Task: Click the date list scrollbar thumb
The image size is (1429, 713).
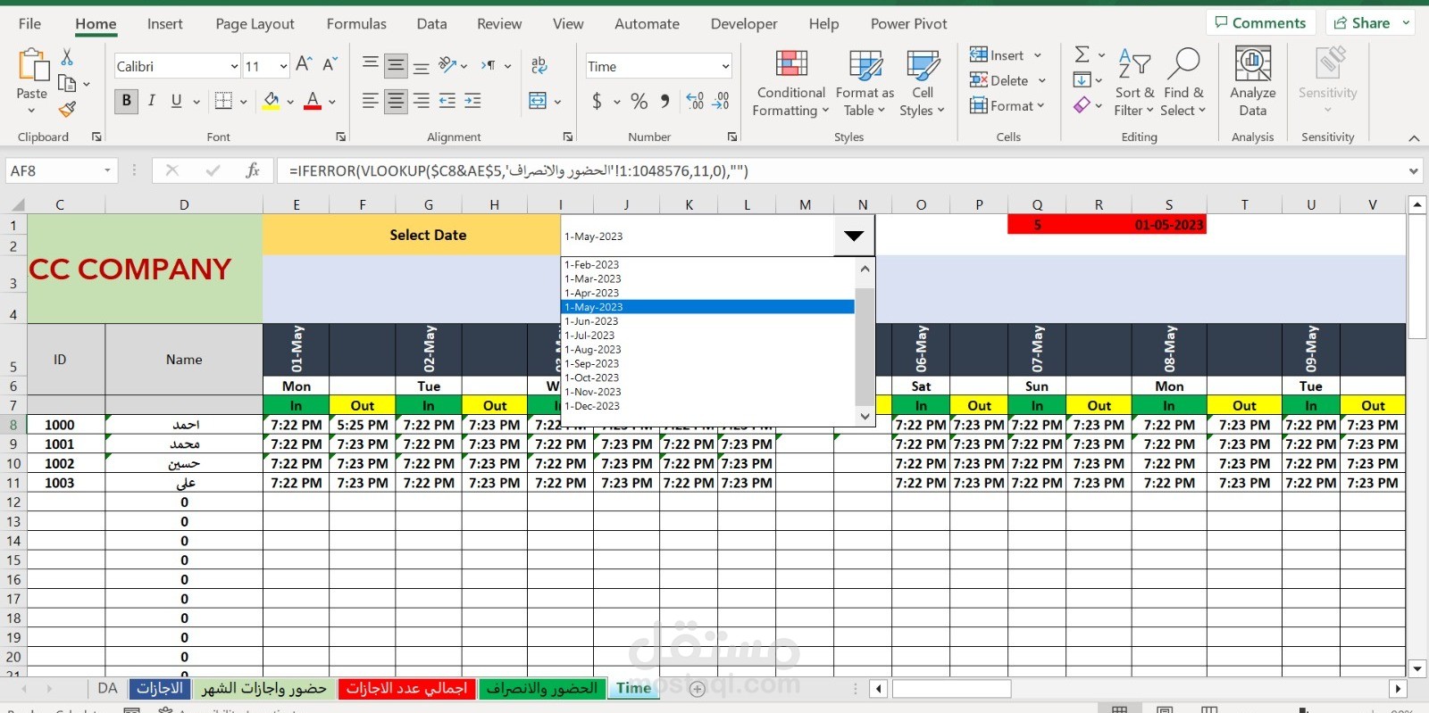Action: [x=865, y=346]
